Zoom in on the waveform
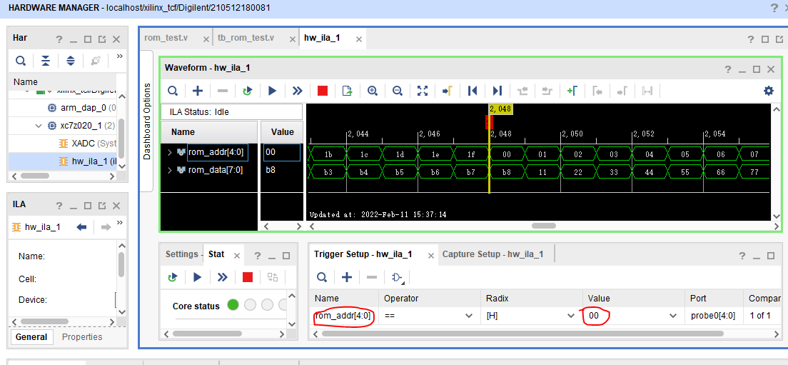 point(373,91)
